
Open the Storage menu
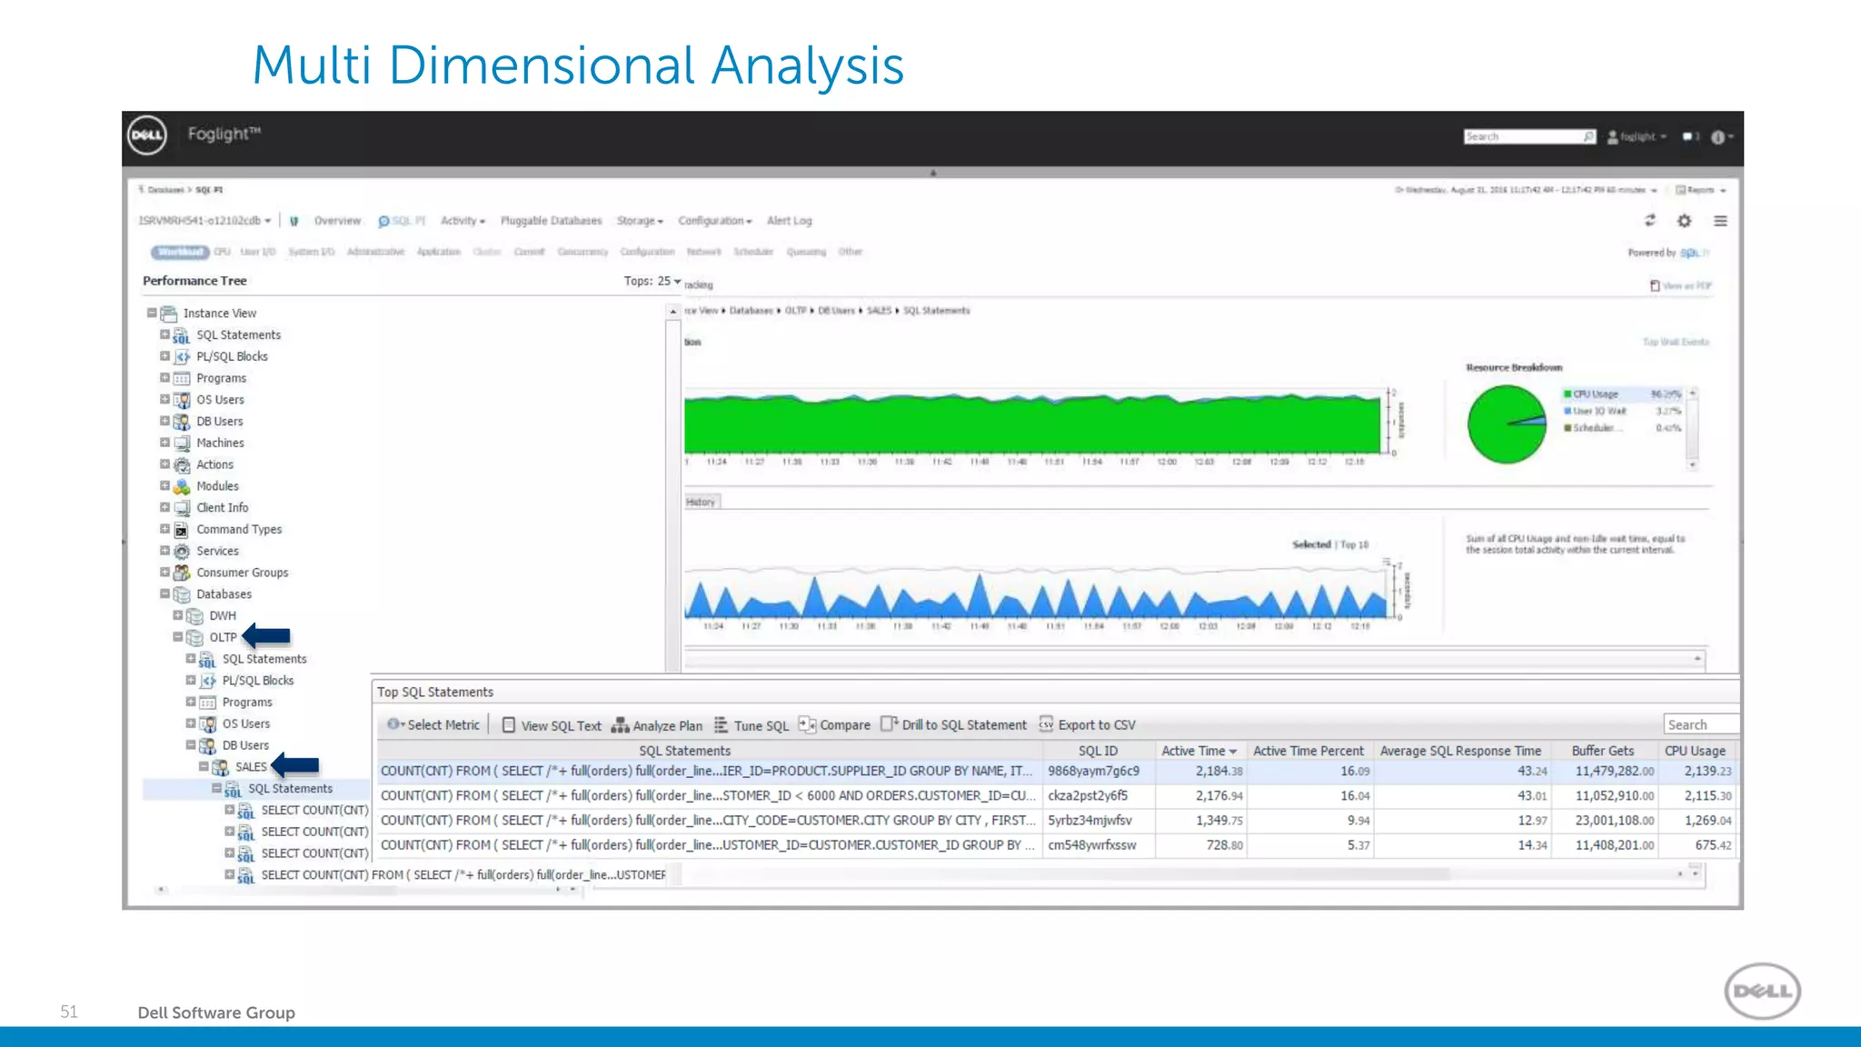point(640,221)
